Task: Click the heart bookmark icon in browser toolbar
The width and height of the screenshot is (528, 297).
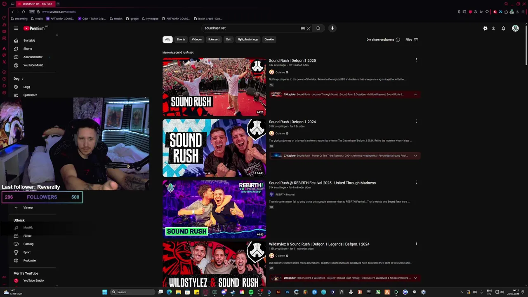Action: (487, 12)
